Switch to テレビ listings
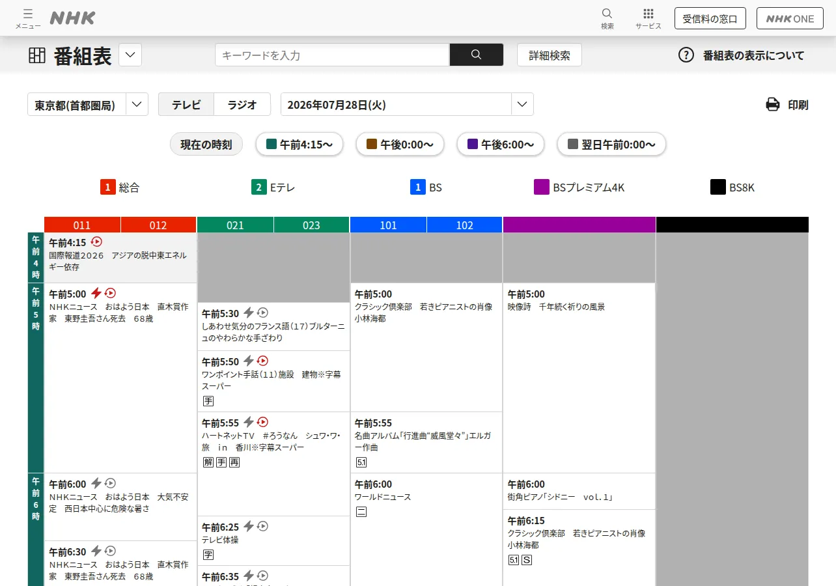Image resolution: width=836 pixels, height=586 pixels. click(x=186, y=104)
